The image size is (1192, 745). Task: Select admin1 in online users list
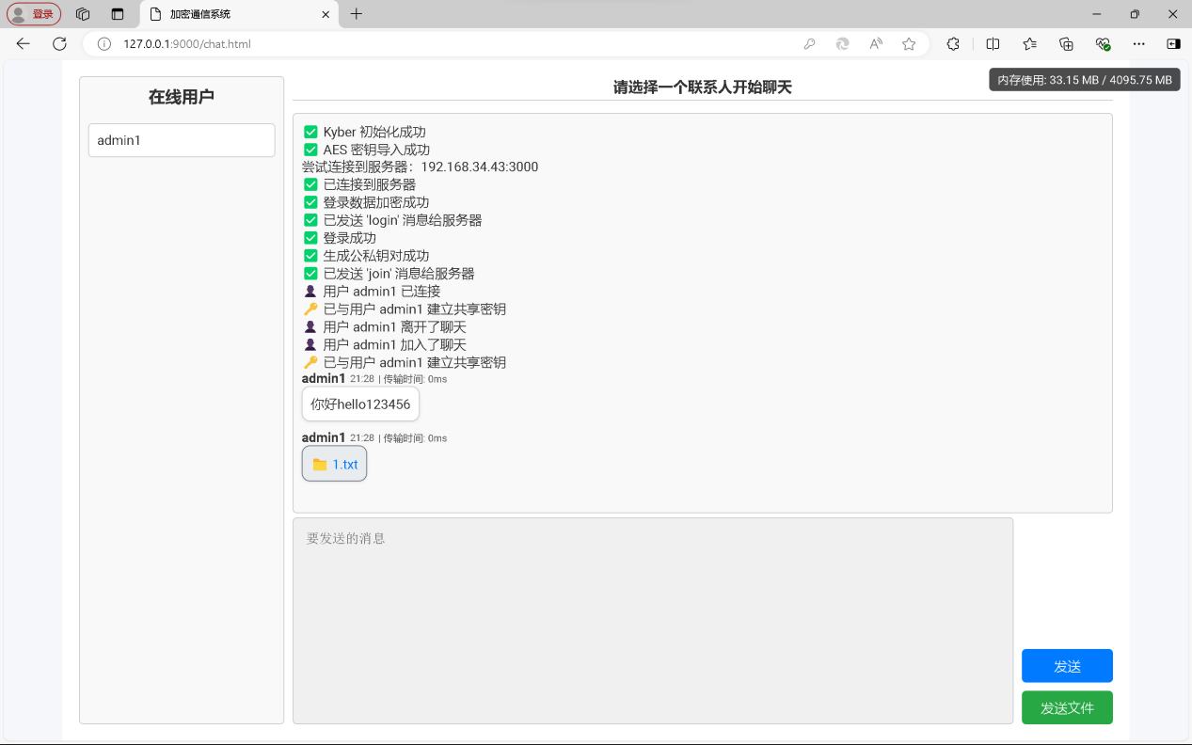coord(182,140)
